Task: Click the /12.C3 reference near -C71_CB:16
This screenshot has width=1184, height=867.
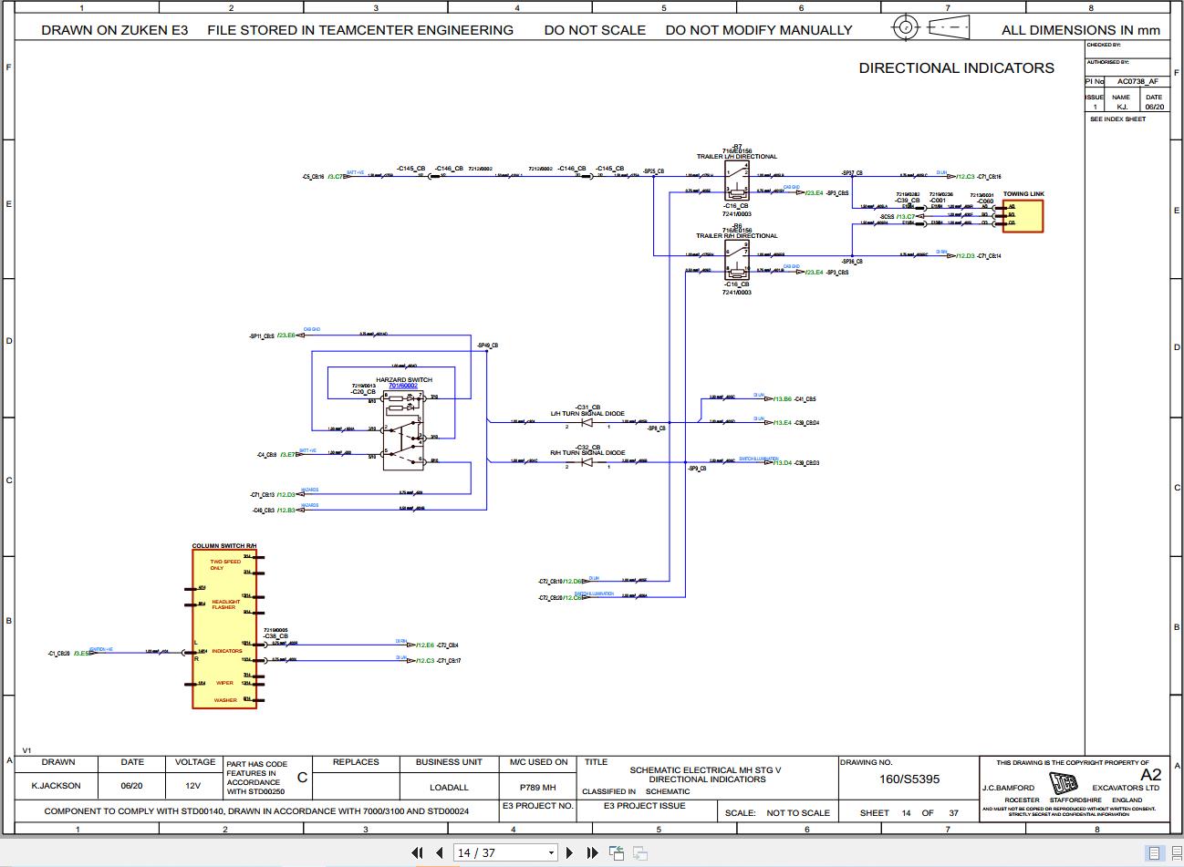Action: 965,177
